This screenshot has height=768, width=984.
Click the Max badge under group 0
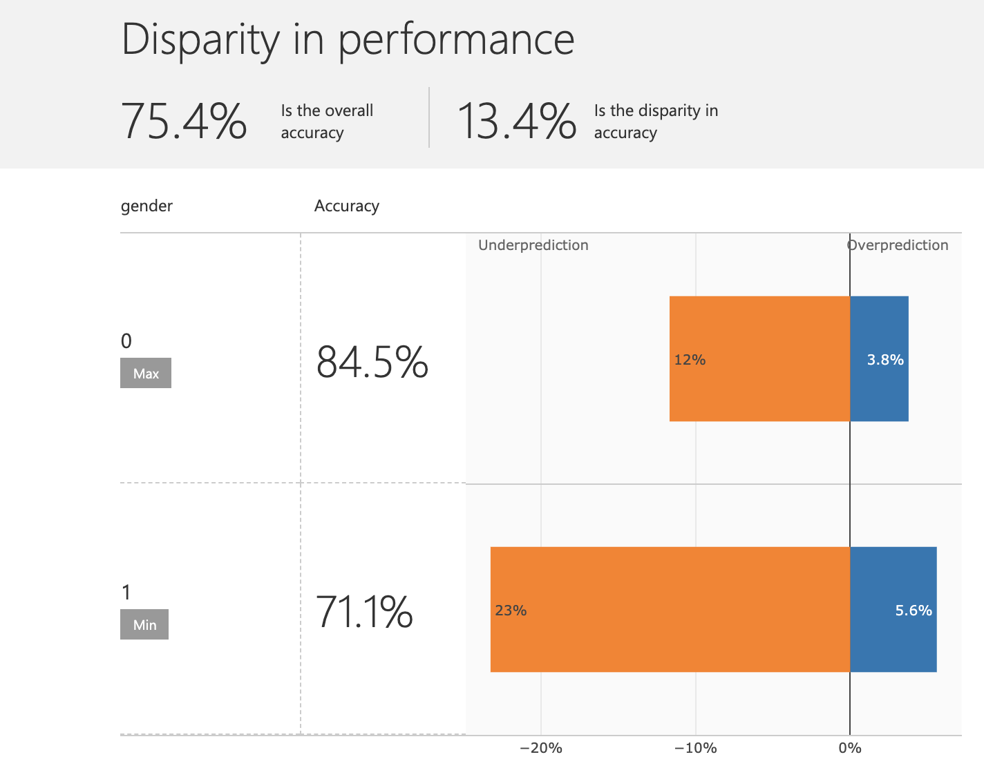[x=146, y=373]
